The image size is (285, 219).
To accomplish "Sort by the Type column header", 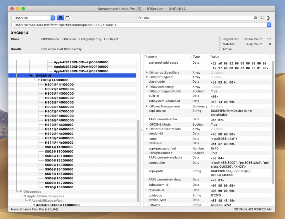I will 201,57.
